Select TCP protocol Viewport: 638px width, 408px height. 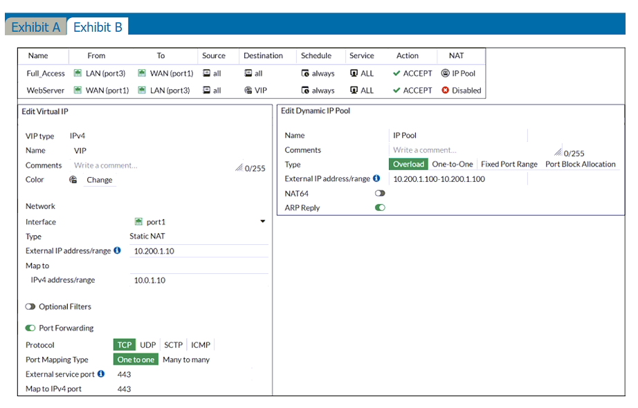coord(124,345)
